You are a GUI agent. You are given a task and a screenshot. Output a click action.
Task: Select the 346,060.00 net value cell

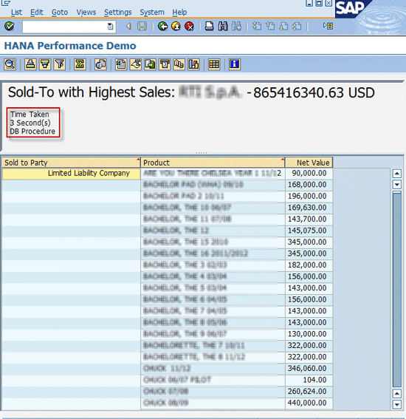(x=309, y=369)
